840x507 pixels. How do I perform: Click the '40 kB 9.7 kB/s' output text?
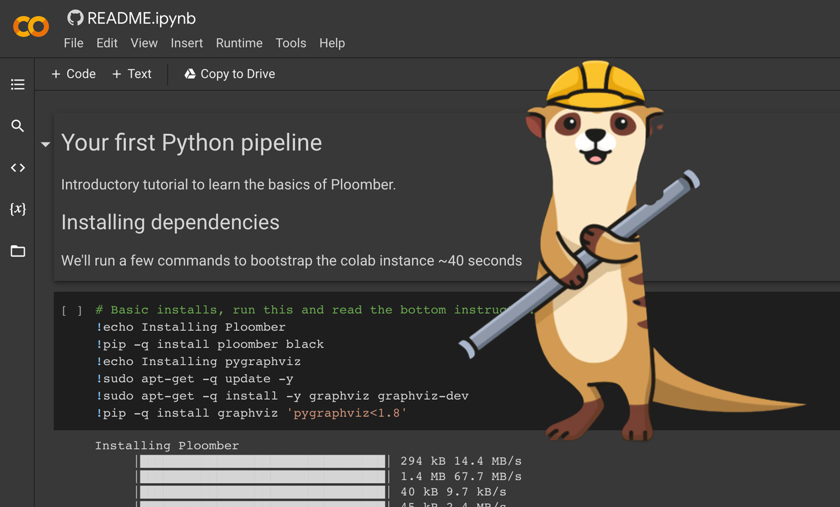(453, 492)
